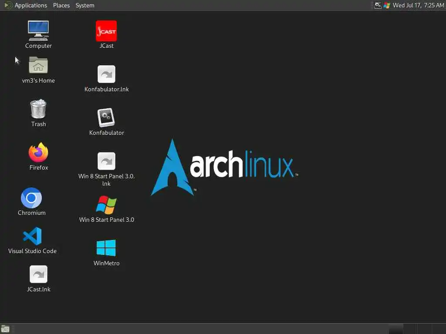Select the Visual Studio Code icon
446x334 pixels.
pyautogui.click(x=32, y=236)
